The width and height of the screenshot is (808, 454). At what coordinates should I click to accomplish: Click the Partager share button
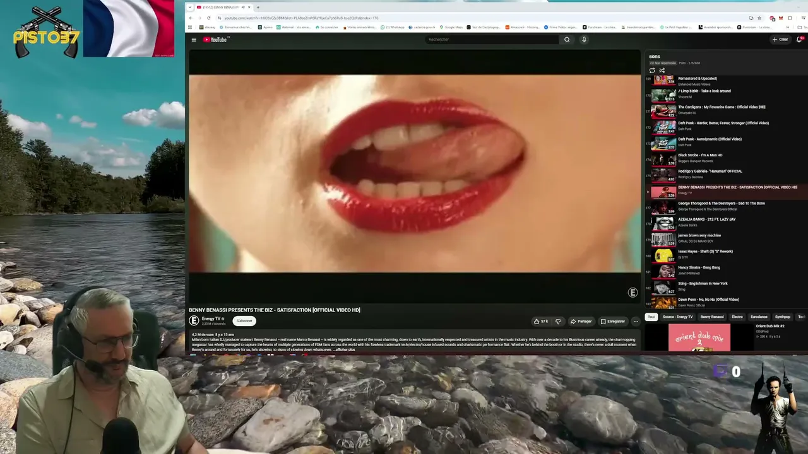tap(581, 322)
